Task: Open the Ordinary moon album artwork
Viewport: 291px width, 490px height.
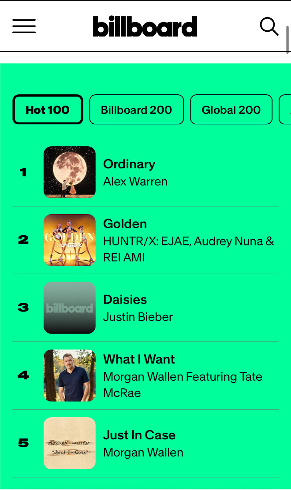Action: pyautogui.click(x=70, y=172)
